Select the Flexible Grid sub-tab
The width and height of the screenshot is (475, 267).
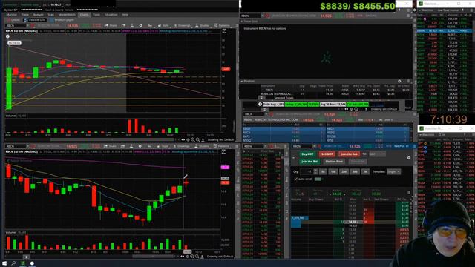pos(35,20)
